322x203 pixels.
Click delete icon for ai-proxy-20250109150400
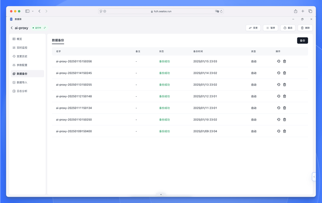(x=285, y=131)
